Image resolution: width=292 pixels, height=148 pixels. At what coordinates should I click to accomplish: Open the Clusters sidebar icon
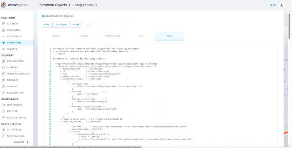(4, 23)
